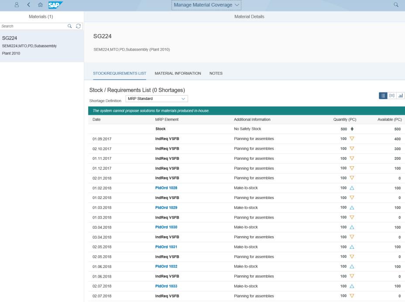Click the Available value 200
The height and width of the screenshot is (302, 405).
pyautogui.click(x=397, y=158)
